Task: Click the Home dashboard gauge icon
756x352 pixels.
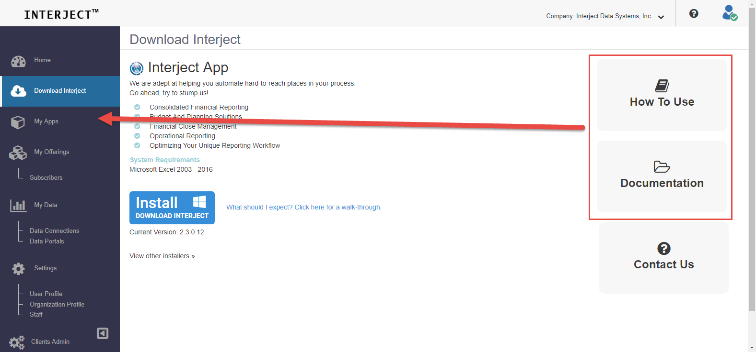Action: 18,61
